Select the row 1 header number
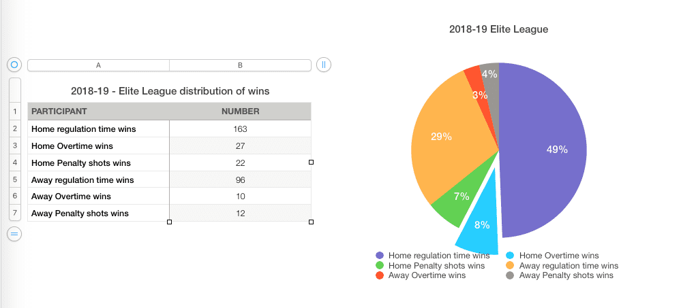This screenshot has width=696, height=308. (x=14, y=112)
